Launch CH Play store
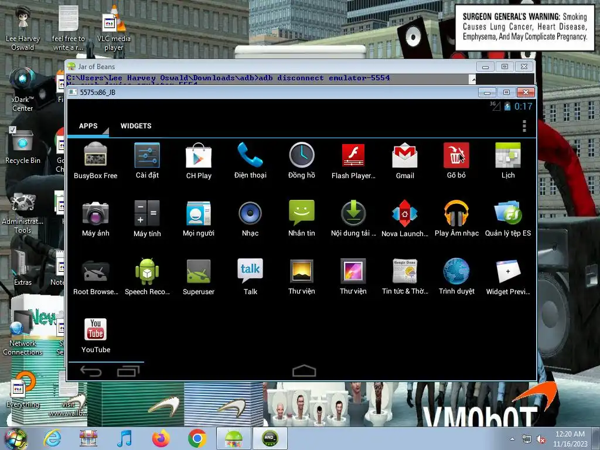Viewport: 600px width, 450px height. coord(199,161)
